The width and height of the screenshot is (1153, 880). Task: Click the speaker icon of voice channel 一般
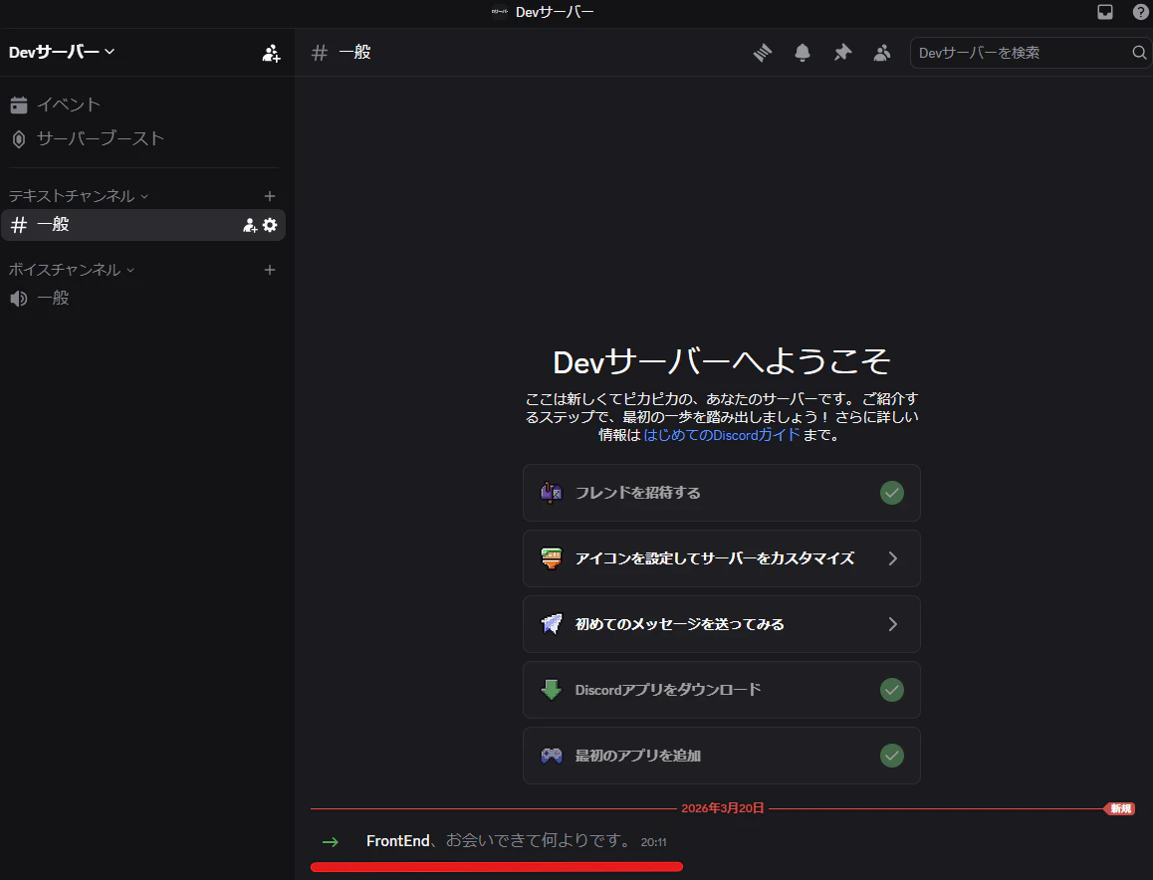(19, 299)
